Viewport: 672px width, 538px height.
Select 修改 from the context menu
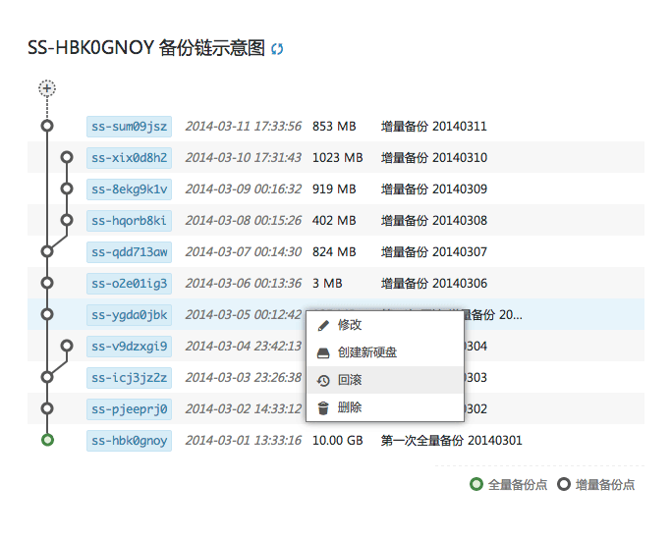(350, 325)
